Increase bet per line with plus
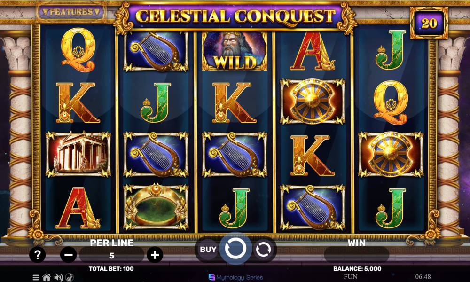470x282 pixels. pyautogui.click(x=155, y=255)
